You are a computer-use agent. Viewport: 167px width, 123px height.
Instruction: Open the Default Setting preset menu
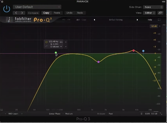(116, 20)
